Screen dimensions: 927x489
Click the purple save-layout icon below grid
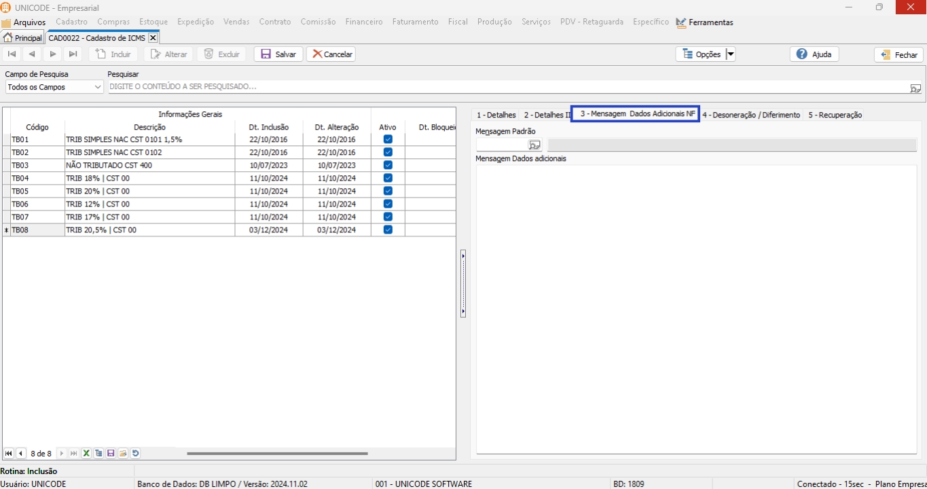111,454
